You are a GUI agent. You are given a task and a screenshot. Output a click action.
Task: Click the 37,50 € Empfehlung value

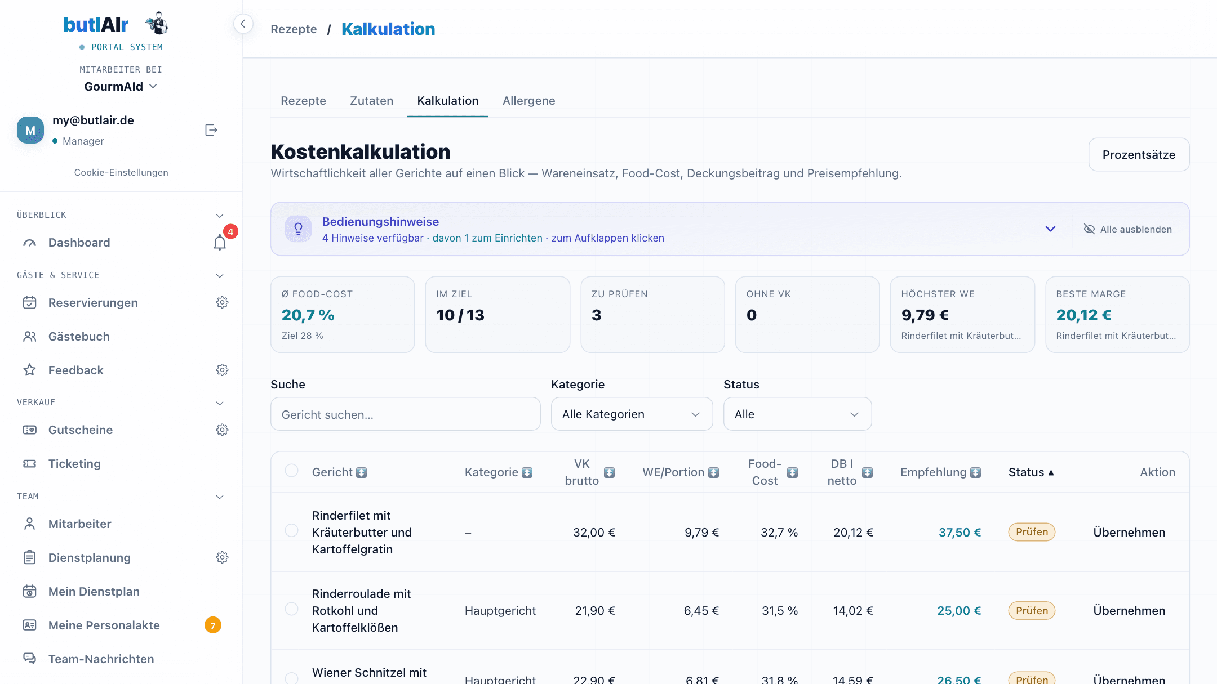point(960,532)
